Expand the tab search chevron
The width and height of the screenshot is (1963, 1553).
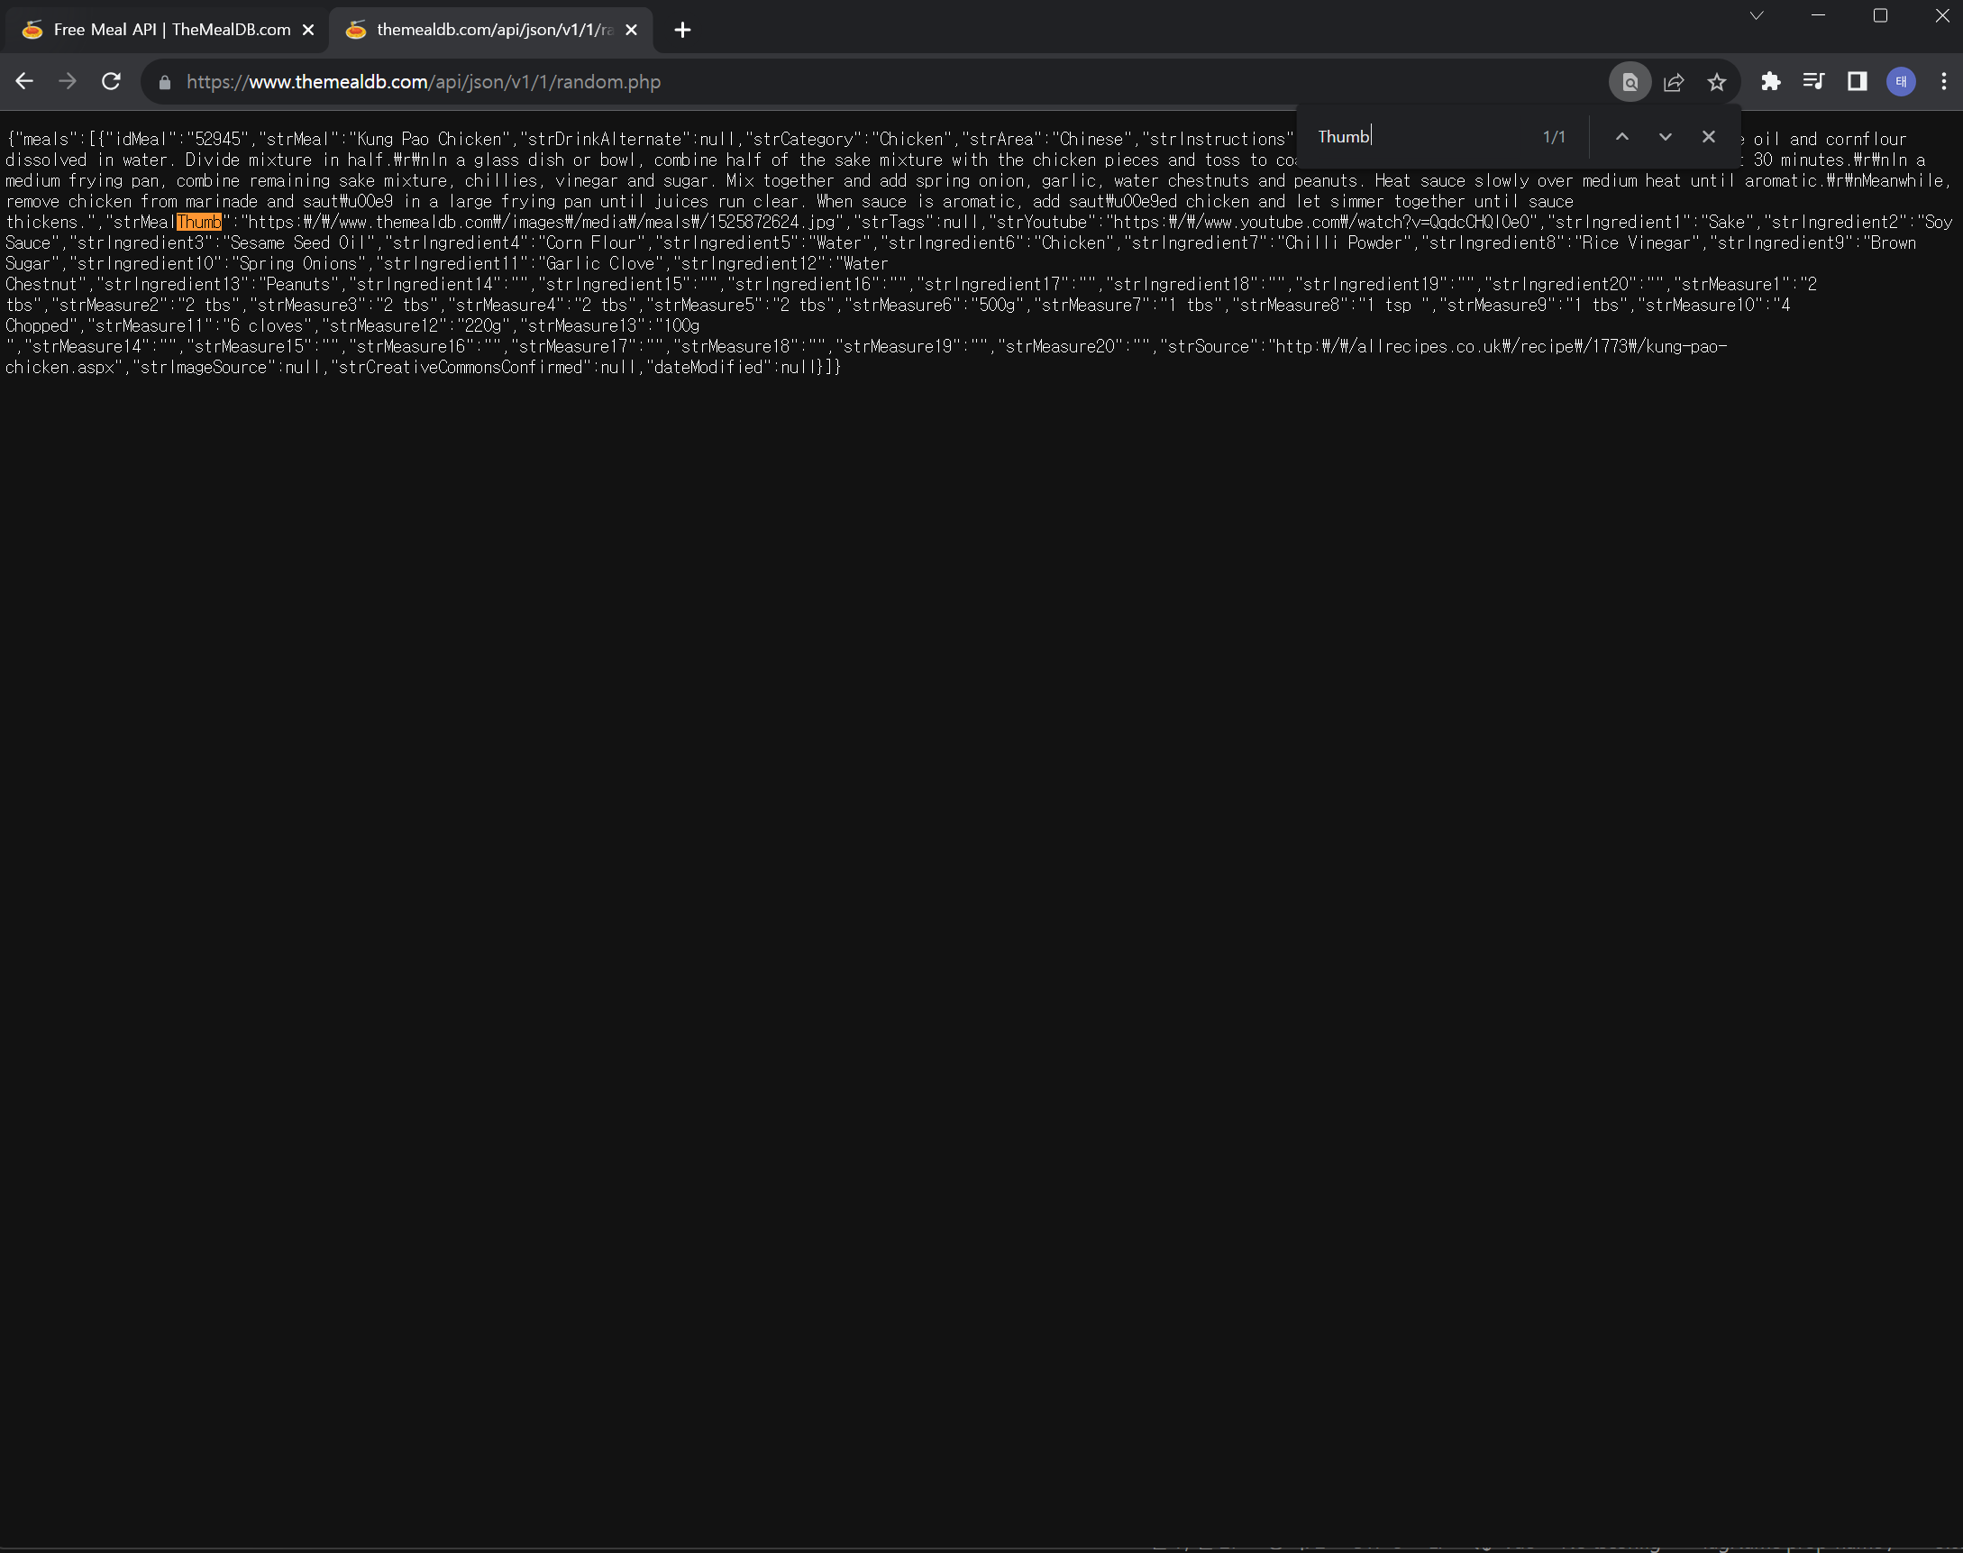1757,16
